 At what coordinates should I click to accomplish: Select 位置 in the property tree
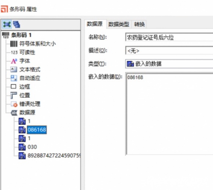tap(25, 95)
